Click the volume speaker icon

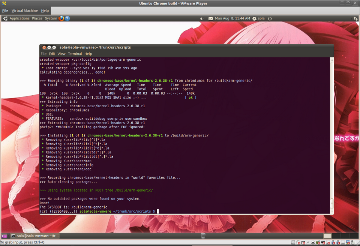202,19
